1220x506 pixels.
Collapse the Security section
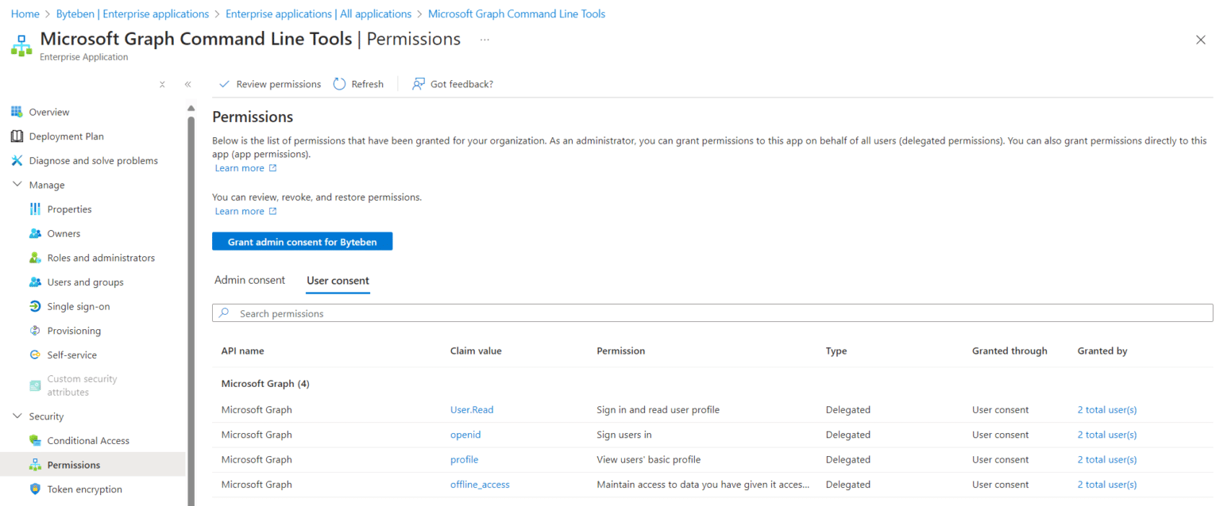click(17, 416)
